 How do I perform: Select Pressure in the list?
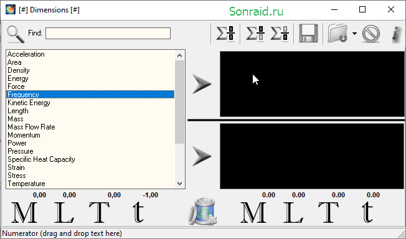(x=90, y=151)
